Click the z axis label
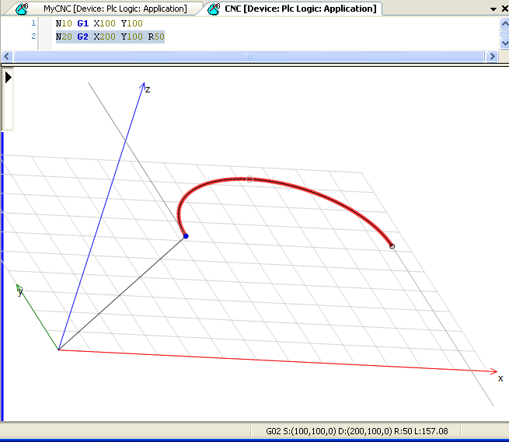 (148, 89)
